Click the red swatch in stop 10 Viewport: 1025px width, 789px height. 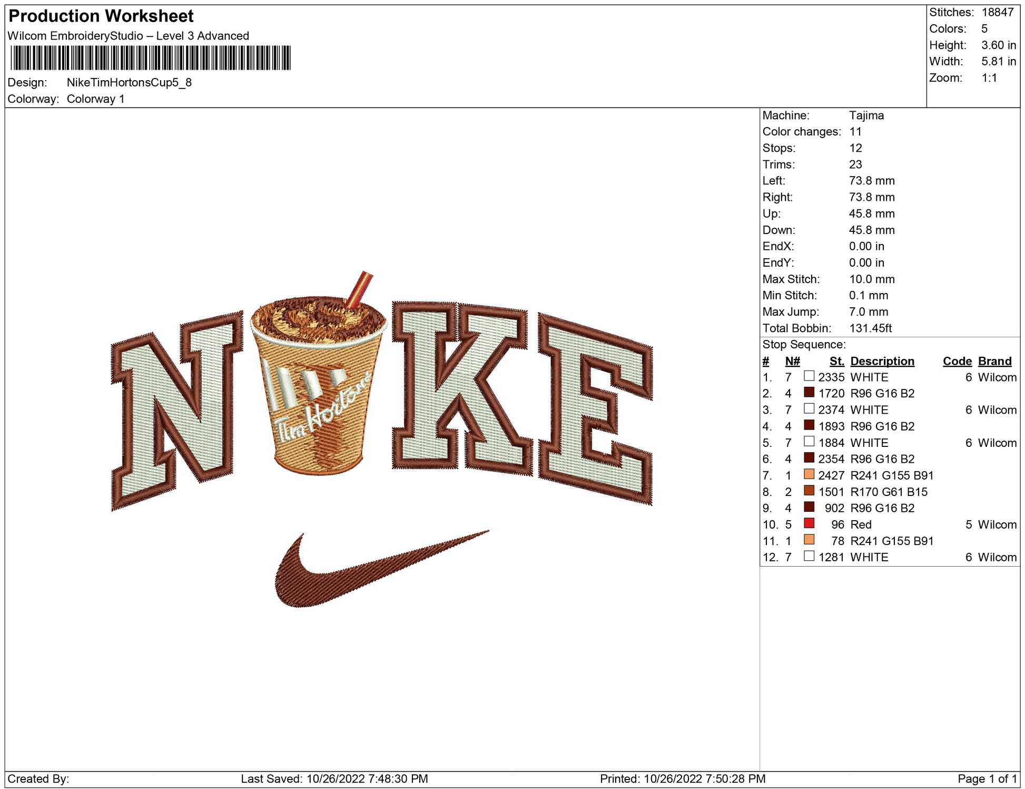point(809,523)
